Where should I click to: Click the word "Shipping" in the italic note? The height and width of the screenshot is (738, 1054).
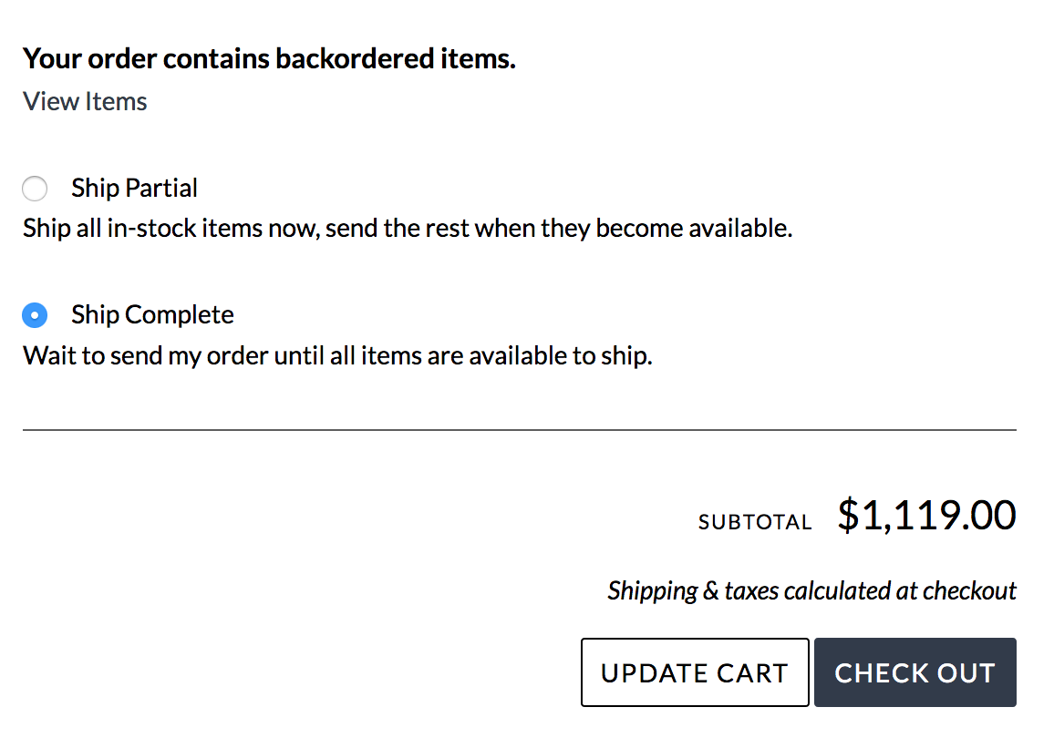[652, 591]
